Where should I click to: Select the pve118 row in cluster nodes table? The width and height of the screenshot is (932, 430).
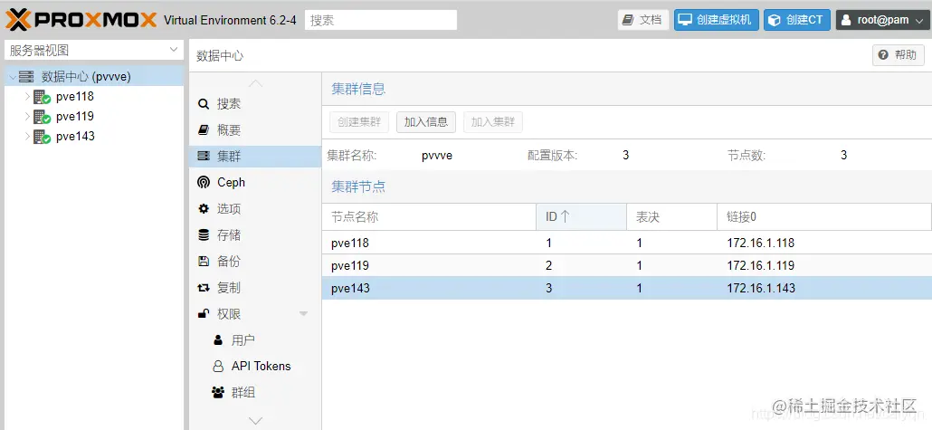626,243
